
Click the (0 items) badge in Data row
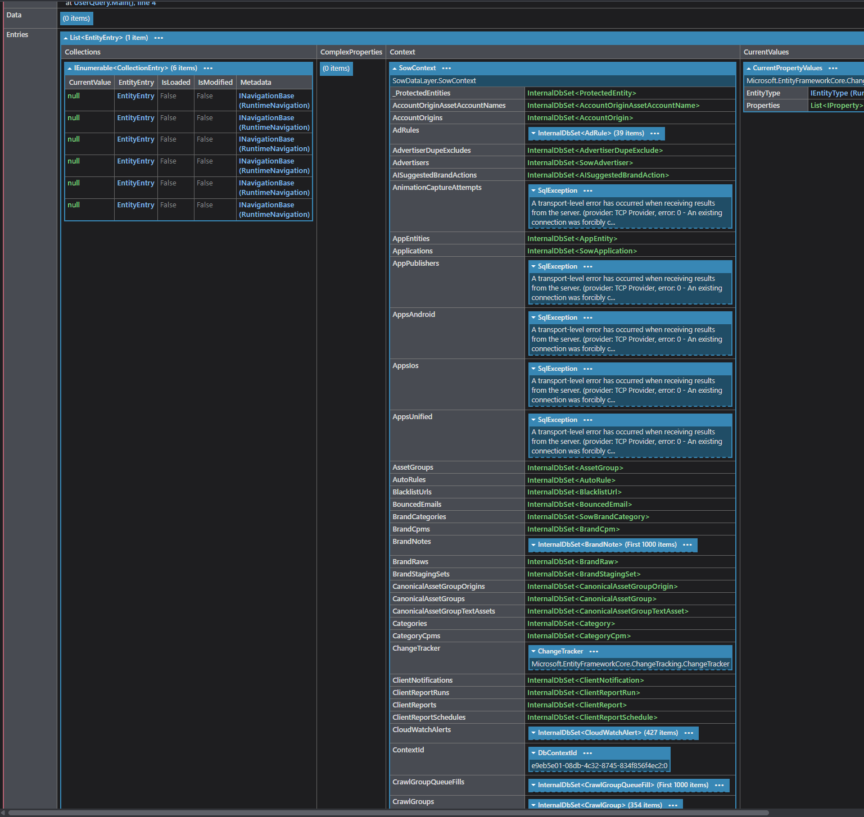point(76,19)
